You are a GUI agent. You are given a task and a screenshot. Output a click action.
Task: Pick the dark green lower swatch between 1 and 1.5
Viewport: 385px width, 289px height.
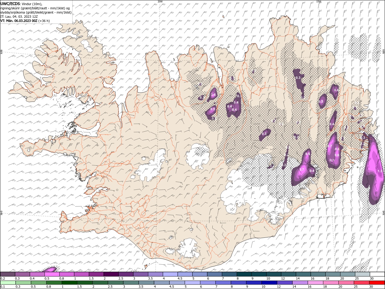click(69, 283)
